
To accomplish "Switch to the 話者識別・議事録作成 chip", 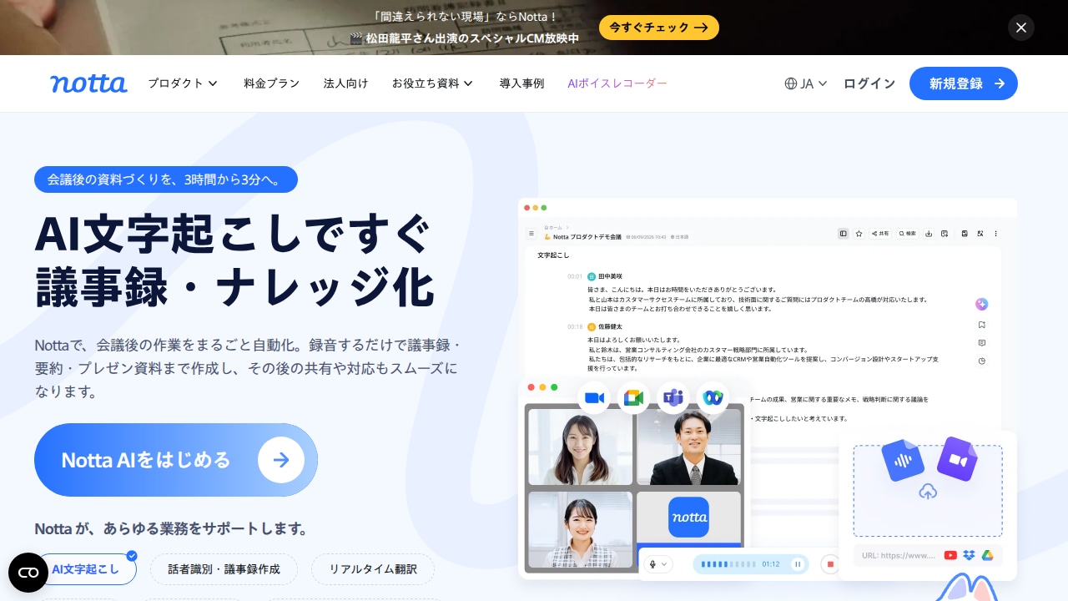I will coord(224,569).
